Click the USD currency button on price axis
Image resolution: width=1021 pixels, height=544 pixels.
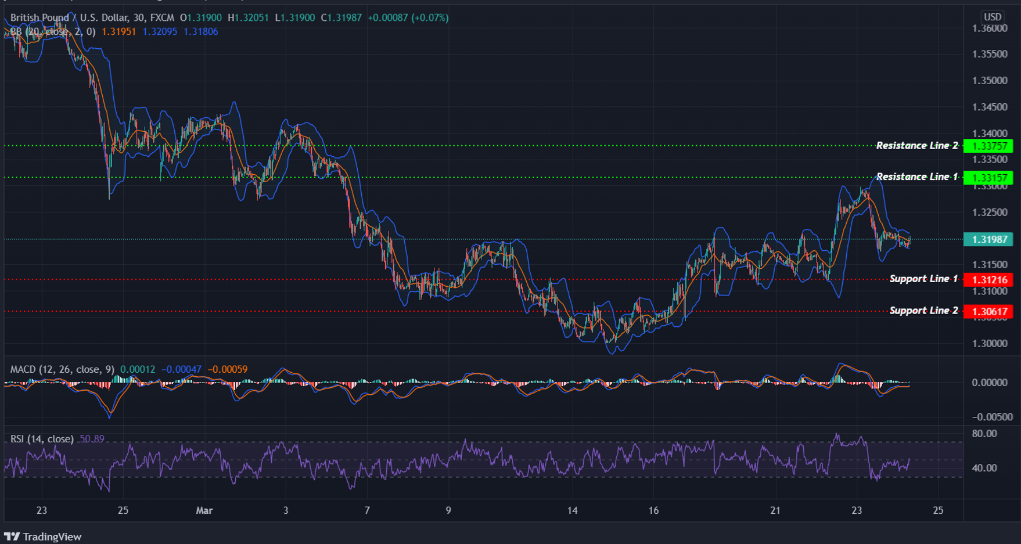coord(993,17)
